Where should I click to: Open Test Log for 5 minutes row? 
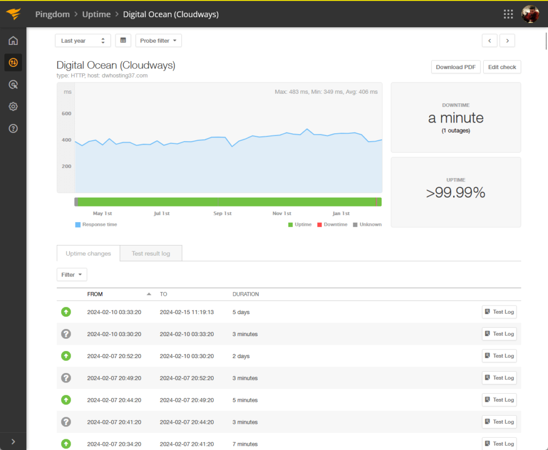click(x=499, y=400)
